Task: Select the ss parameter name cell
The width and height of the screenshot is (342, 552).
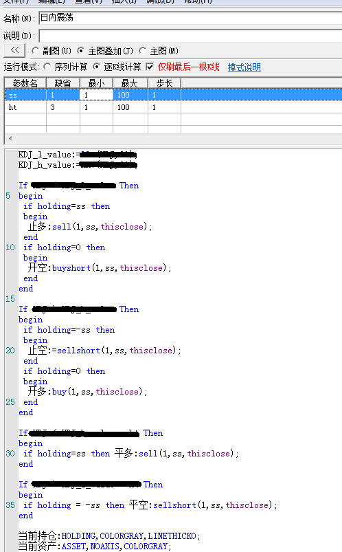Action: (25, 95)
